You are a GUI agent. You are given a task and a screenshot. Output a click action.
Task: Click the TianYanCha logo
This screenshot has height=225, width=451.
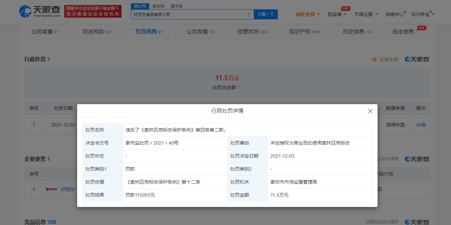40,11
